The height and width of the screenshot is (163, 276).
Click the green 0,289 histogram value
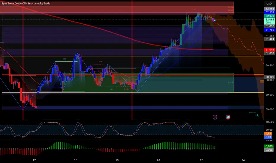269,146
